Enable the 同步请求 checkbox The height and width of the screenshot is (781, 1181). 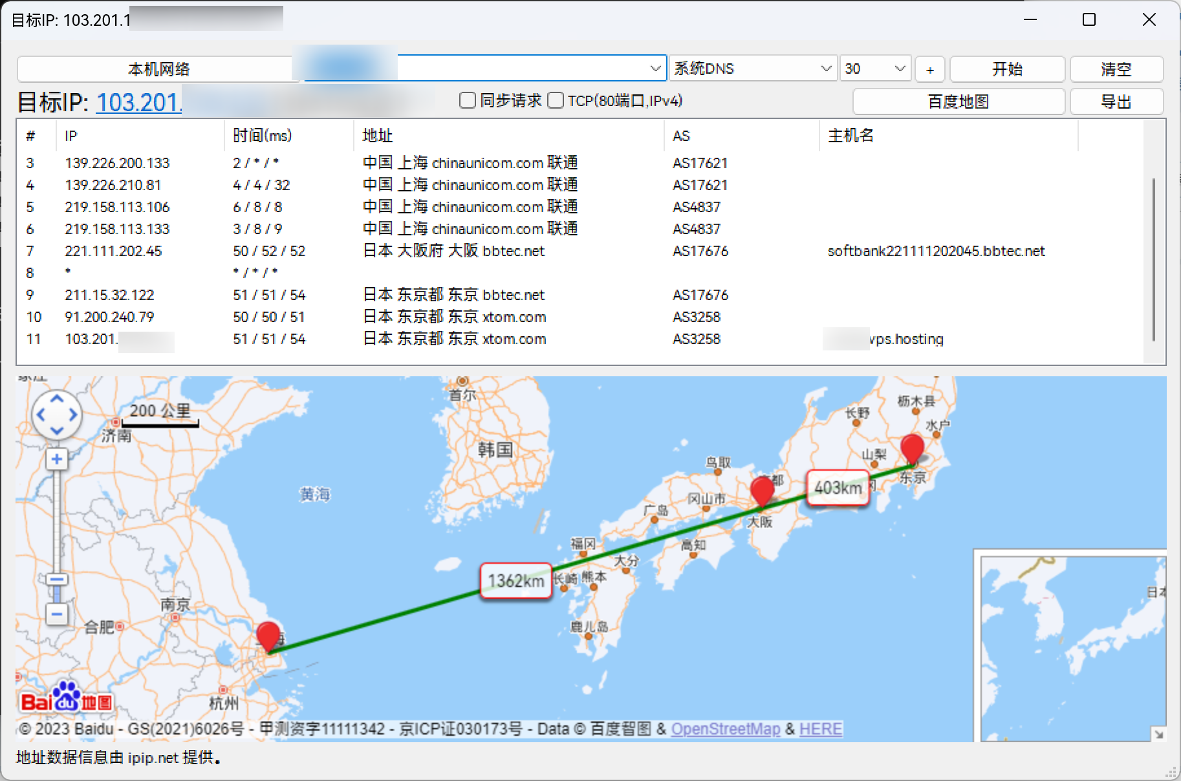pos(467,101)
